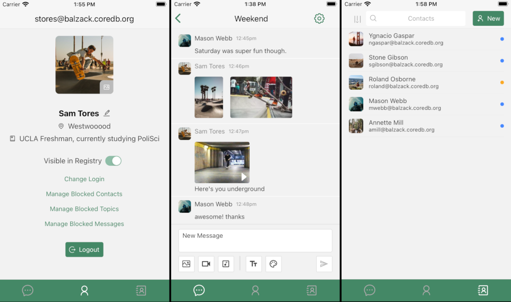Click the New contact button

(x=488, y=18)
